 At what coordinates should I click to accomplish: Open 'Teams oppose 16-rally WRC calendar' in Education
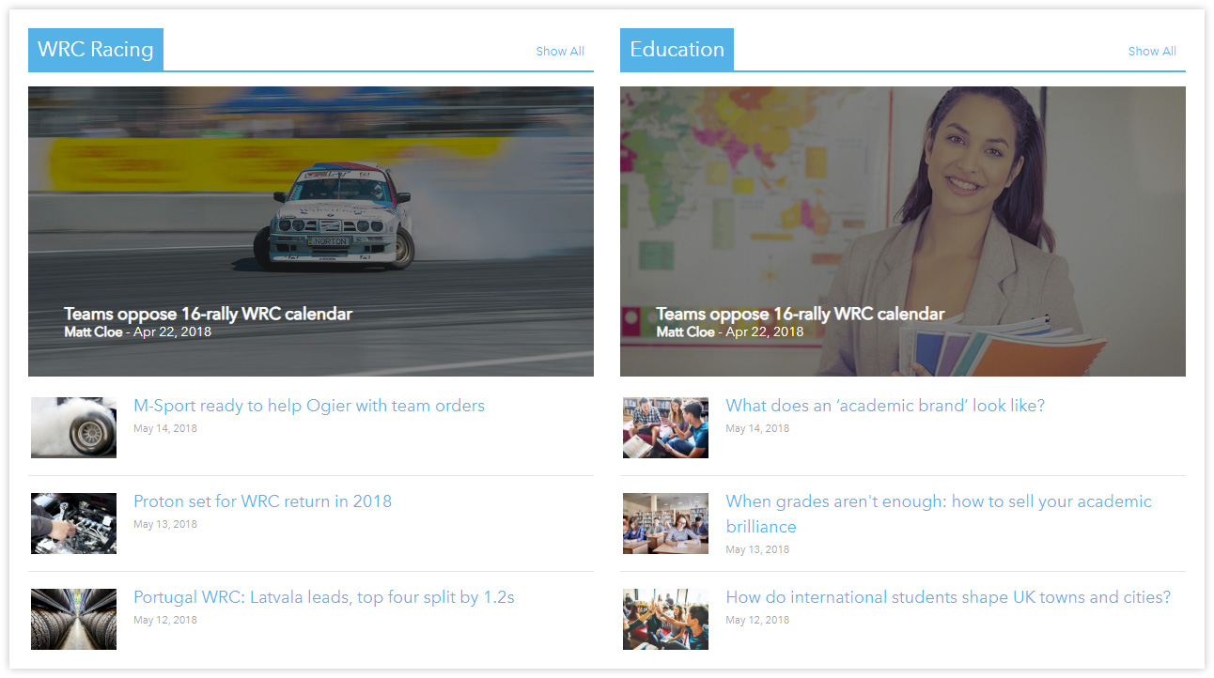(x=800, y=314)
